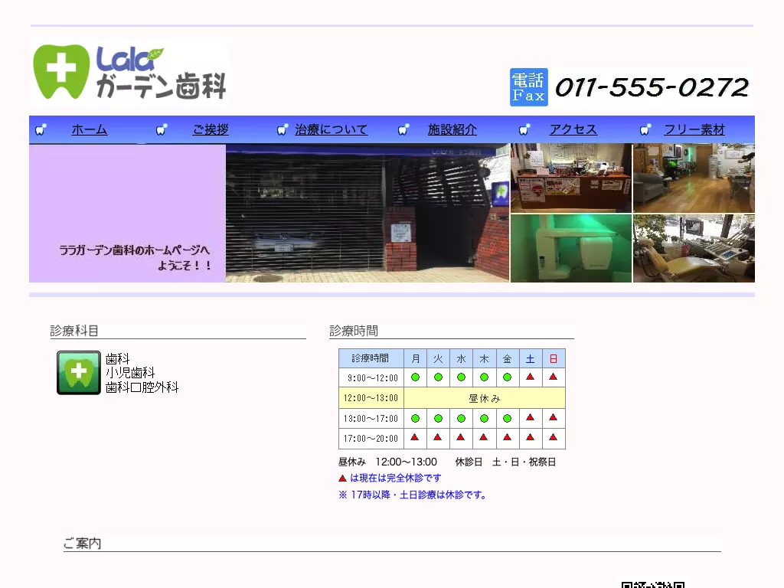This screenshot has height=588, width=784.
Task: Click the 歯科口腔外科 text
Action: (142, 387)
